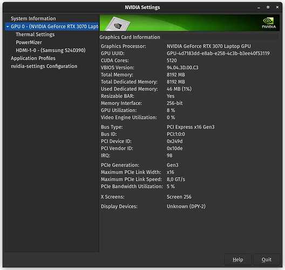Minimize the NVIDIA Settings window
This screenshot has height=270, width=285.
[259, 7]
